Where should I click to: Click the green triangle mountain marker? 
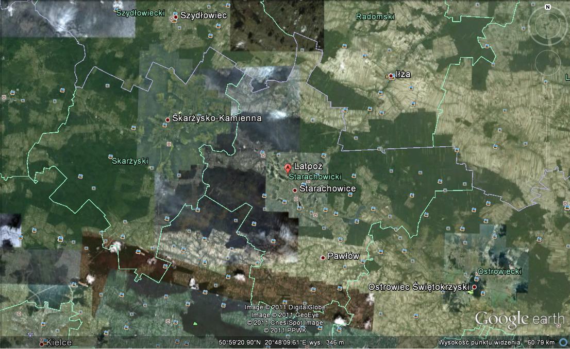pyautogui.click(x=195, y=323)
